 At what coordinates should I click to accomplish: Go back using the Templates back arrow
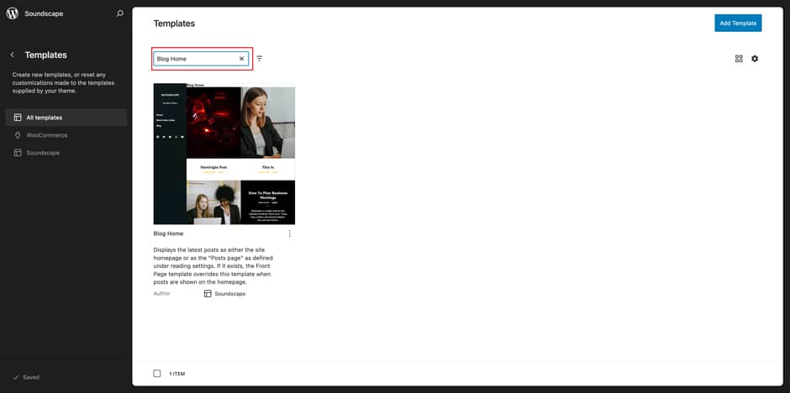click(13, 55)
